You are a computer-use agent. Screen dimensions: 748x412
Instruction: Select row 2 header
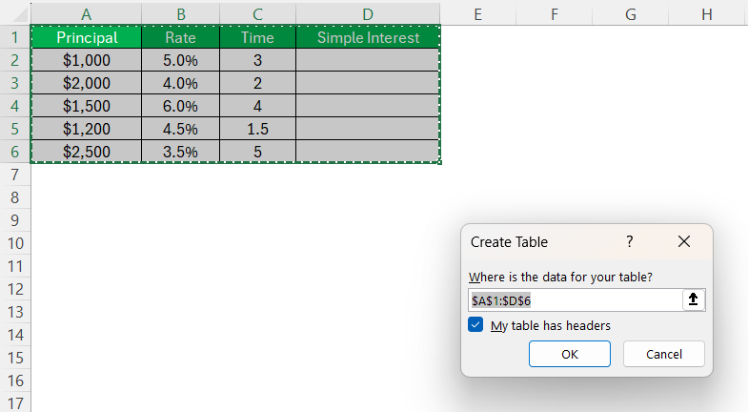15,60
